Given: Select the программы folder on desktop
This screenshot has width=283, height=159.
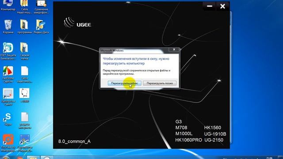Looking at the screenshot, I should point(25,26).
